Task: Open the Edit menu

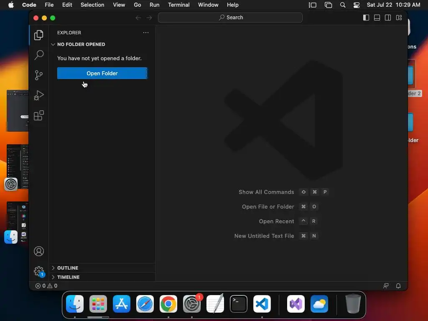Action: coord(67,5)
